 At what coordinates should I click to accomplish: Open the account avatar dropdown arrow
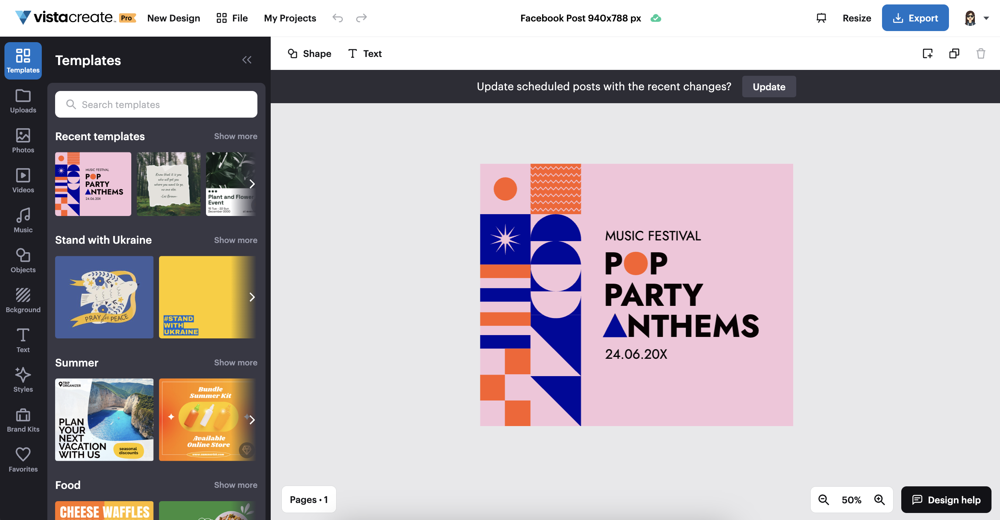click(986, 18)
